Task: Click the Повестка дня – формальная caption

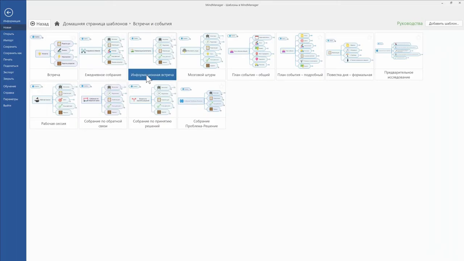Action: 349,75
